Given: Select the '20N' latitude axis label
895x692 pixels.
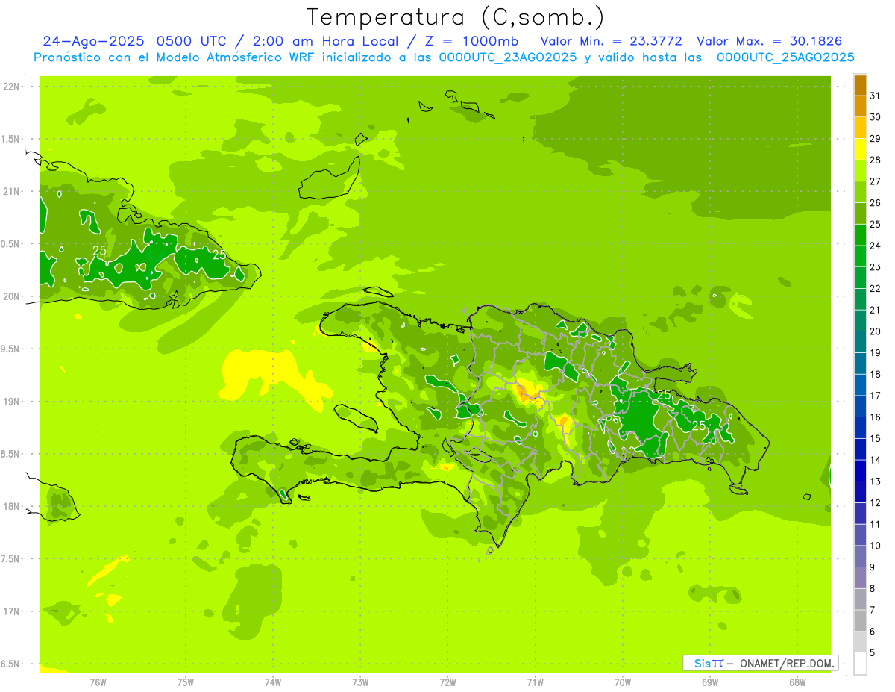Looking at the screenshot, I should click(x=10, y=296).
